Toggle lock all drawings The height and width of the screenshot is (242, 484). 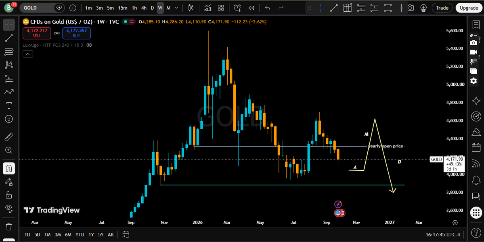(9, 195)
